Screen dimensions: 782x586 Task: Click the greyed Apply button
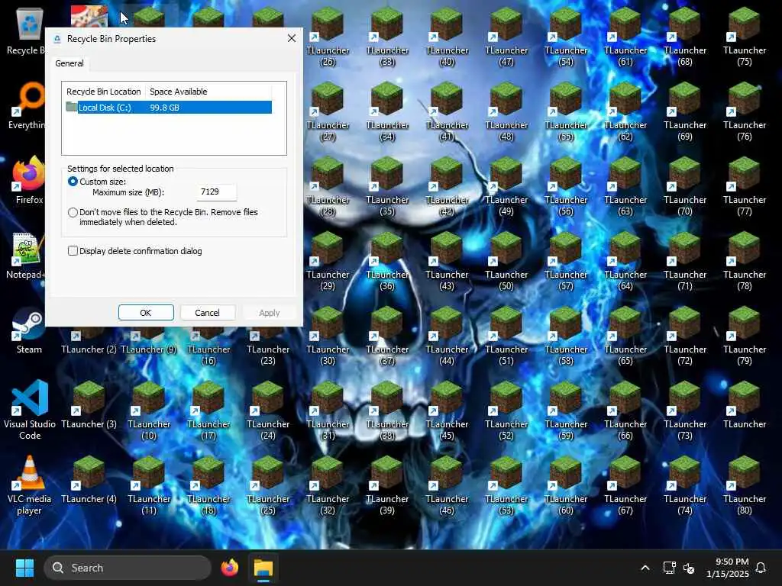click(270, 312)
